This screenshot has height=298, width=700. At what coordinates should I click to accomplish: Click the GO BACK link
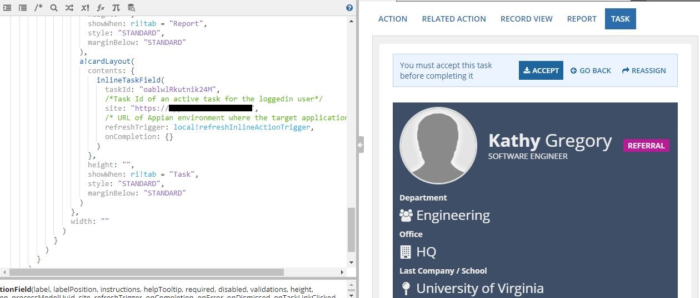click(591, 70)
